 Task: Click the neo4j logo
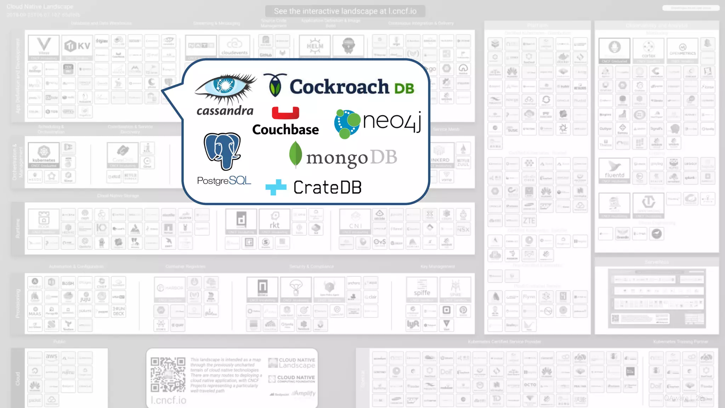[378, 123]
